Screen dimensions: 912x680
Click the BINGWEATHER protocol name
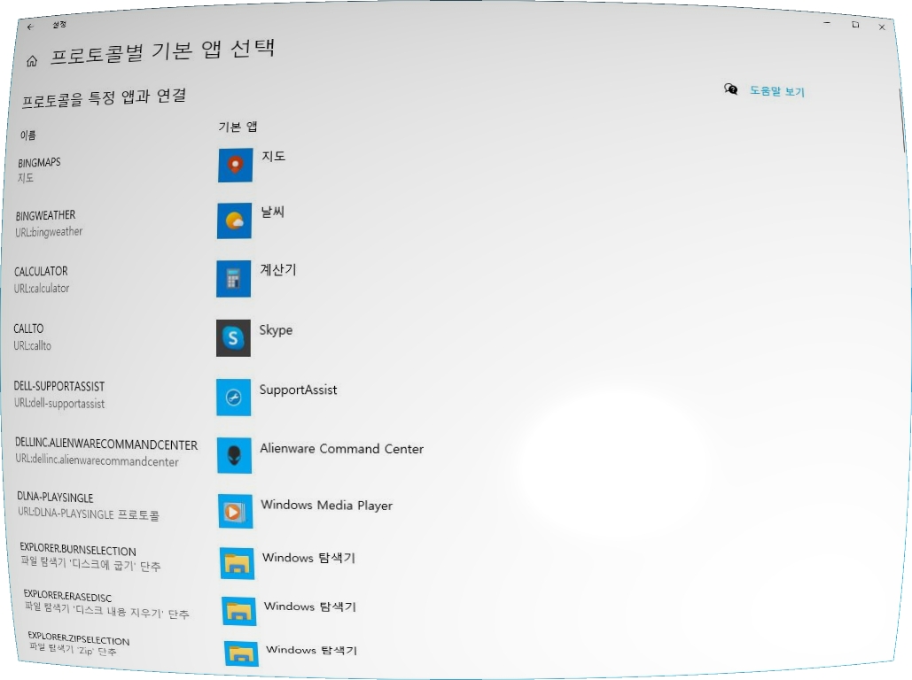pyautogui.click(x=45, y=216)
